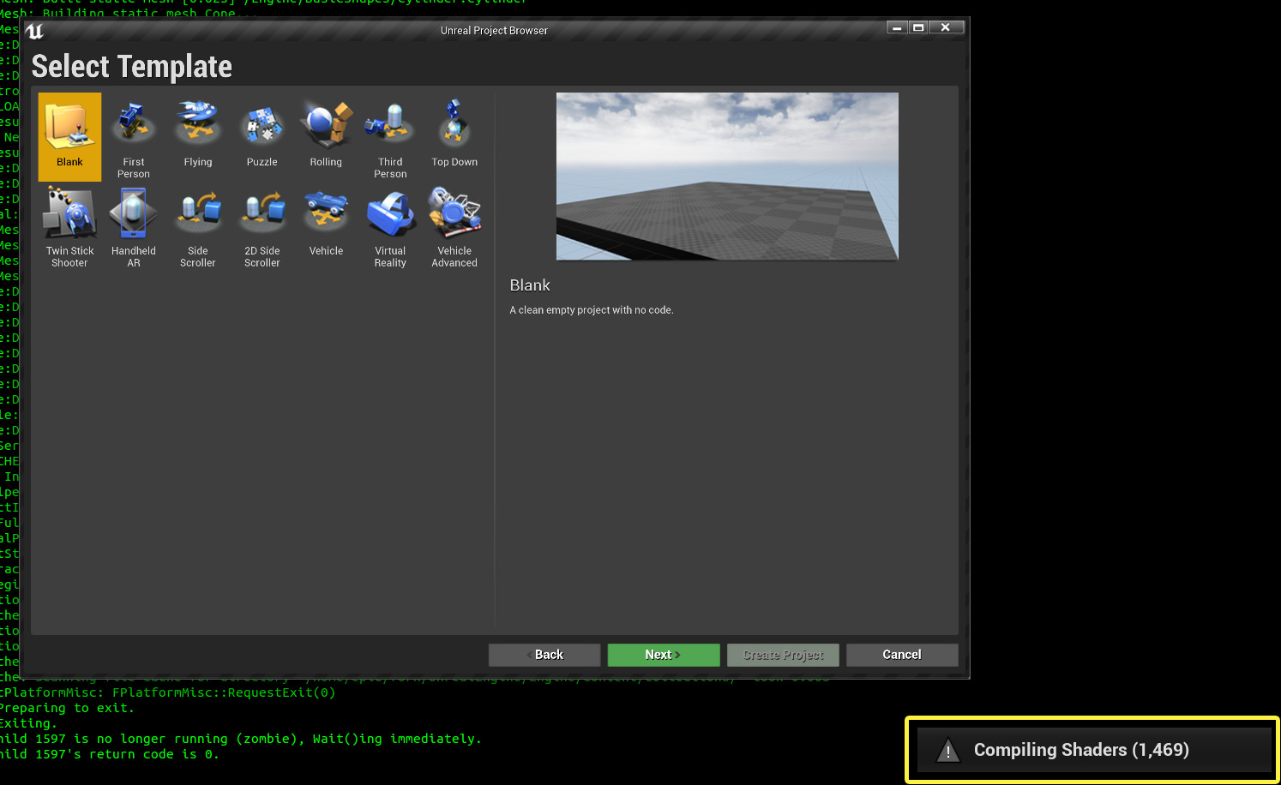Click the Blank template preview image
The width and height of the screenshot is (1281, 785).
point(726,176)
